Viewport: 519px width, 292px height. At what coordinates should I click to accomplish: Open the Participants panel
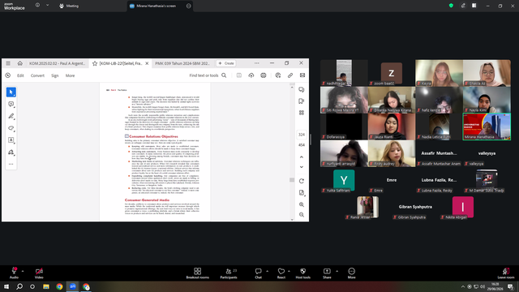click(229, 273)
